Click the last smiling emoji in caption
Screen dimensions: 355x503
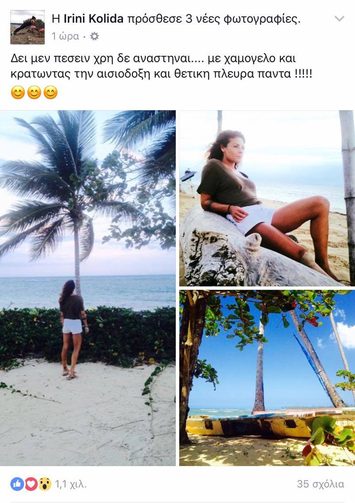click(50, 93)
